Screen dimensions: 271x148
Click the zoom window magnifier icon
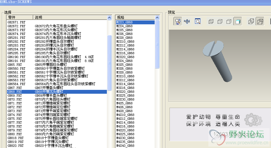198,21
